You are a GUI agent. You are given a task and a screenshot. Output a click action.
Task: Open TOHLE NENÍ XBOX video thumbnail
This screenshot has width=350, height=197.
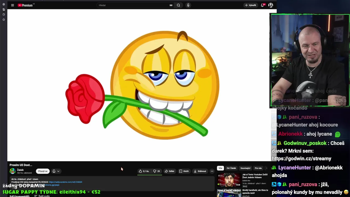[x=229, y=193]
